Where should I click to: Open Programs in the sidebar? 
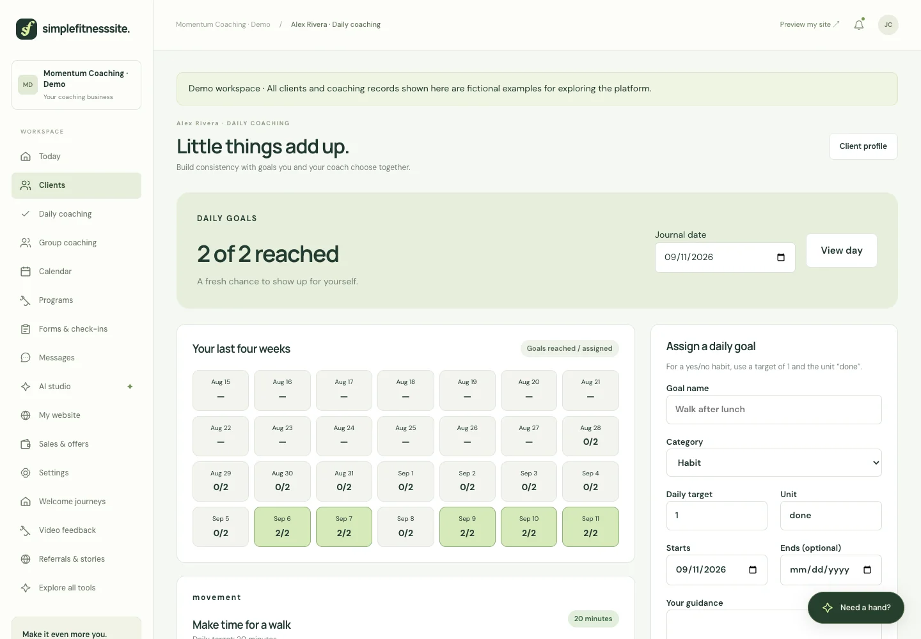76,300
